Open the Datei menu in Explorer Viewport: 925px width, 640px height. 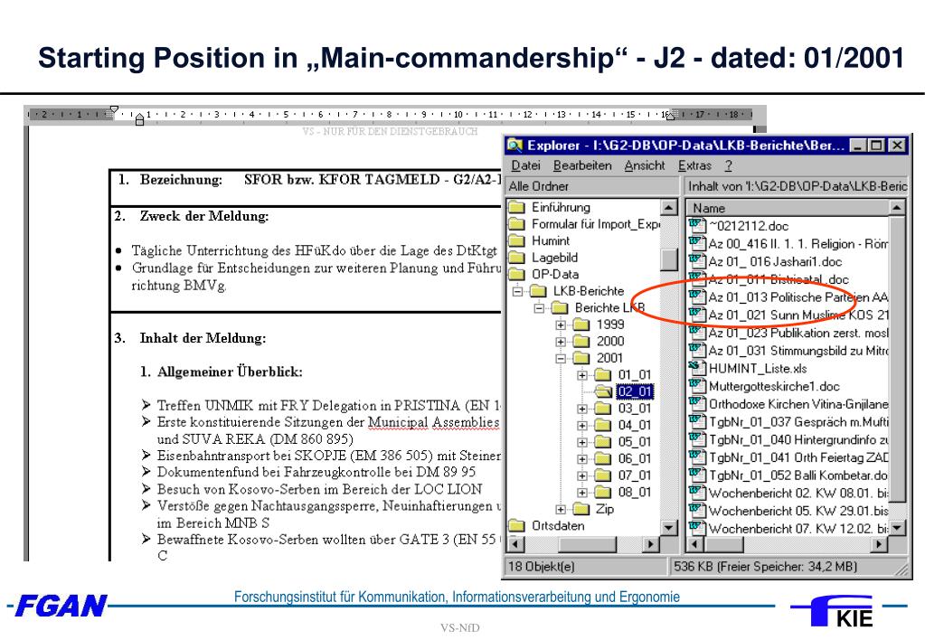point(525,165)
